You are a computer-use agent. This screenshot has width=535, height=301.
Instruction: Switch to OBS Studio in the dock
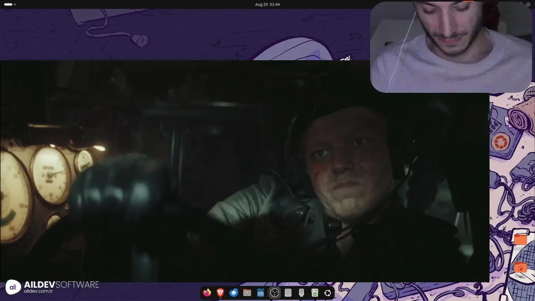pyautogui.click(x=275, y=293)
